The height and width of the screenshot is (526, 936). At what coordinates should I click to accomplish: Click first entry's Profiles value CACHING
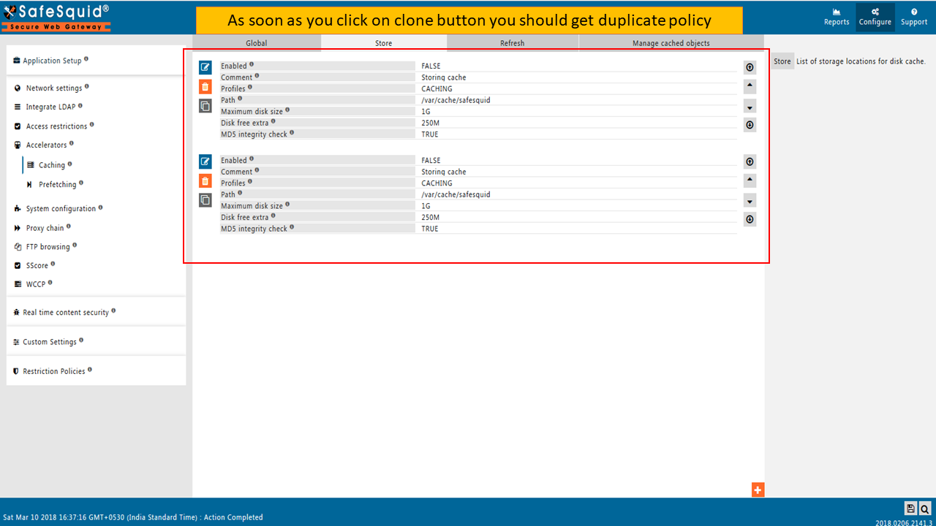coord(437,89)
